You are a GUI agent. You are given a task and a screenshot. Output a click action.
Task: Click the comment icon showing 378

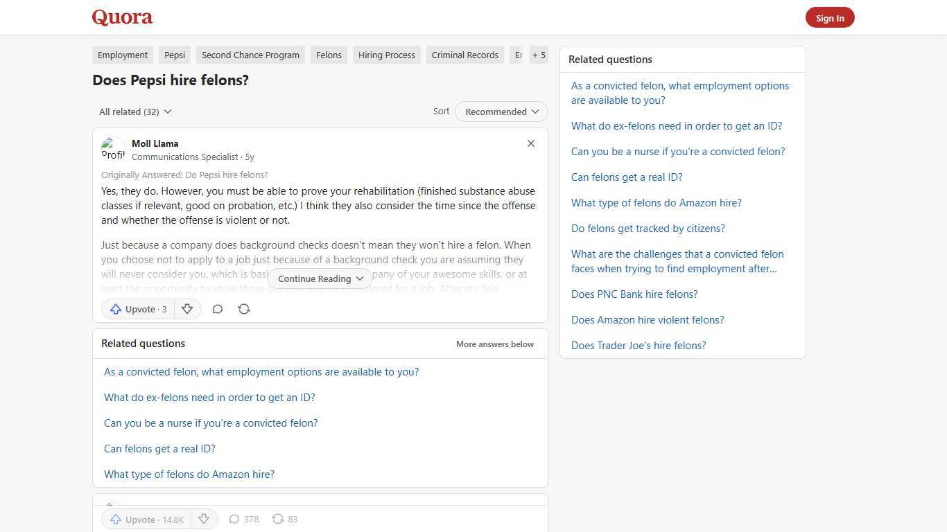[x=243, y=519]
